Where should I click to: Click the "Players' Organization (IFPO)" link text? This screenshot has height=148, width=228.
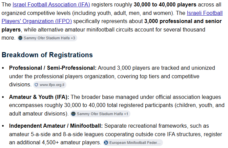(37, 21)
